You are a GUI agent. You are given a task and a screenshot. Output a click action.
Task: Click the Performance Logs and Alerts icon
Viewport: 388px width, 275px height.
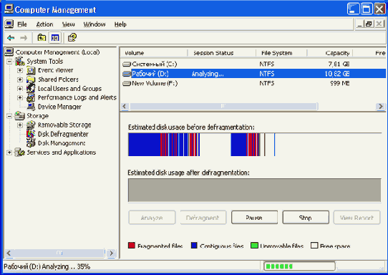pos(31,97)
